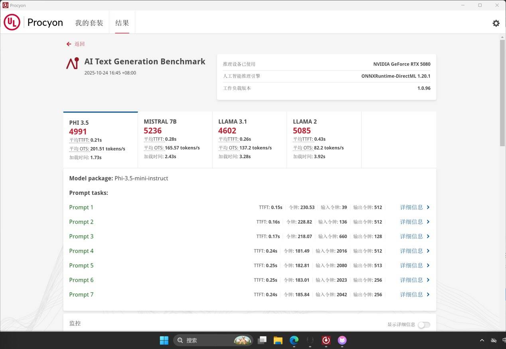Screen dimensions: 506x349
Task: Click the Prompt 5 task link
Action: click(81, 265)
